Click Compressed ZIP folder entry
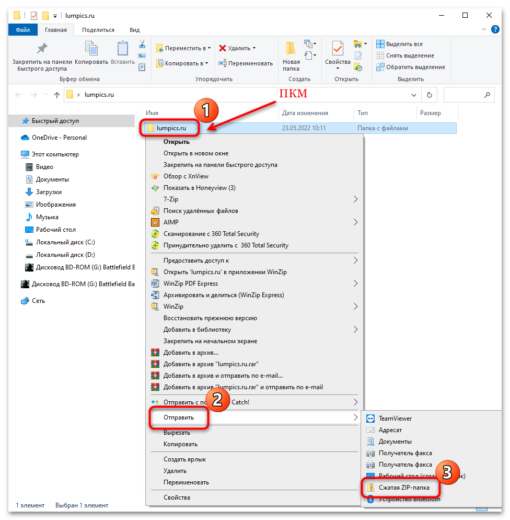 tap(404, 488)
